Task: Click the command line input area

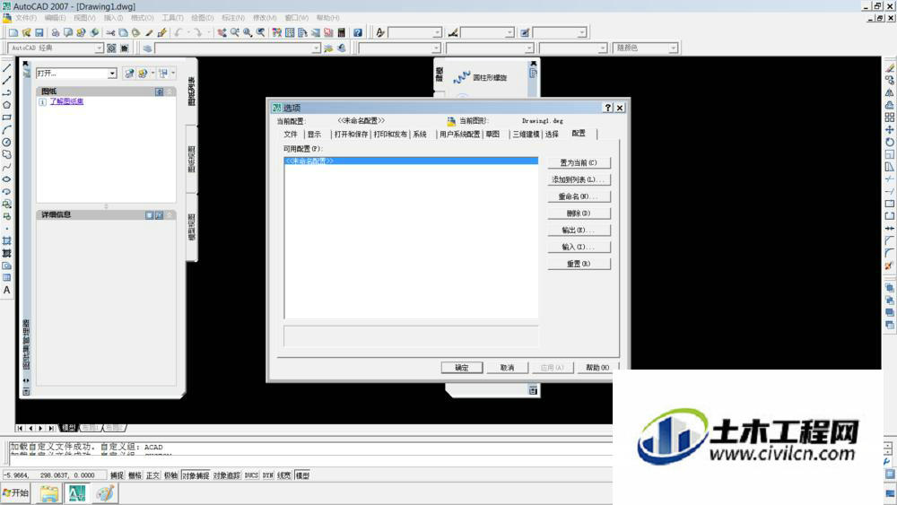Action: pos(312,460)
